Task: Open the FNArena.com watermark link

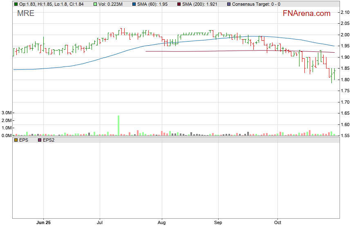Action: [306, 13]
